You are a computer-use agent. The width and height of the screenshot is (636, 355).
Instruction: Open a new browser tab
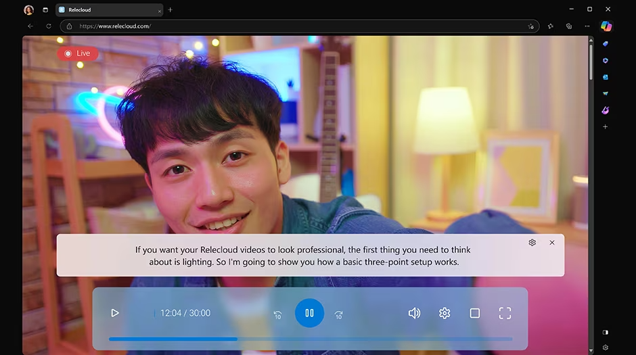[x=170, y=10]
